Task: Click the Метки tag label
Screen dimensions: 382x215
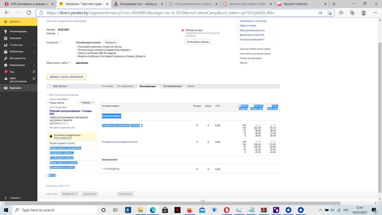Action: [52, 175]
